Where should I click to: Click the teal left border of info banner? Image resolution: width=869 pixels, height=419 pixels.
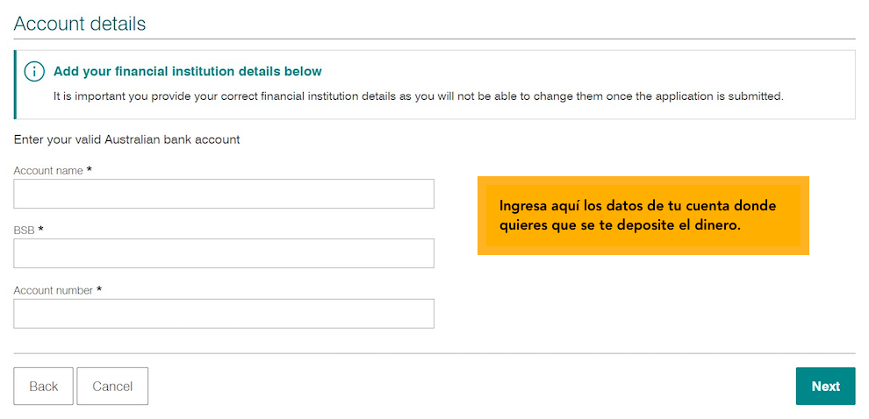pyautogui.click(x=15, y=85)
